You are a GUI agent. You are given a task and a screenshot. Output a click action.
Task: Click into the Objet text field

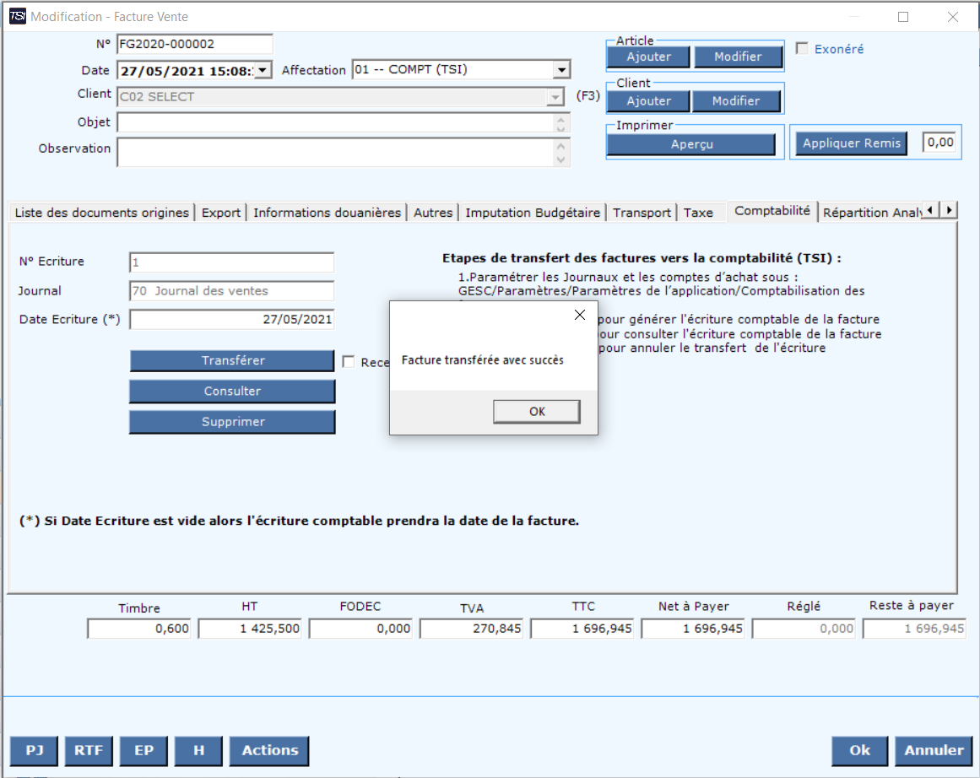335,122
